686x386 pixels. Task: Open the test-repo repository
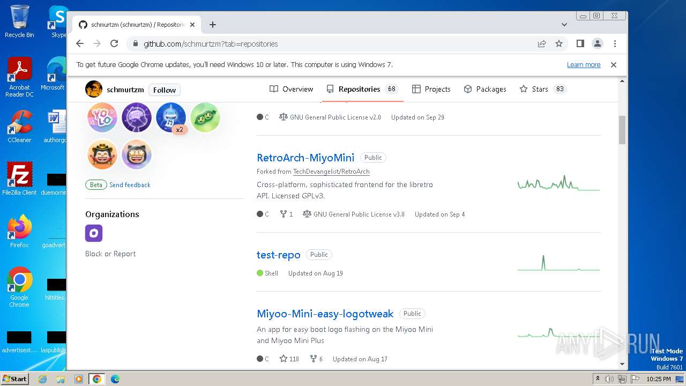pyautogui.click(x=279, y=255)
